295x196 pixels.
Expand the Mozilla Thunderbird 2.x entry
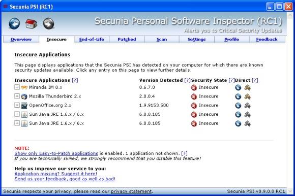tap(17, 96)
